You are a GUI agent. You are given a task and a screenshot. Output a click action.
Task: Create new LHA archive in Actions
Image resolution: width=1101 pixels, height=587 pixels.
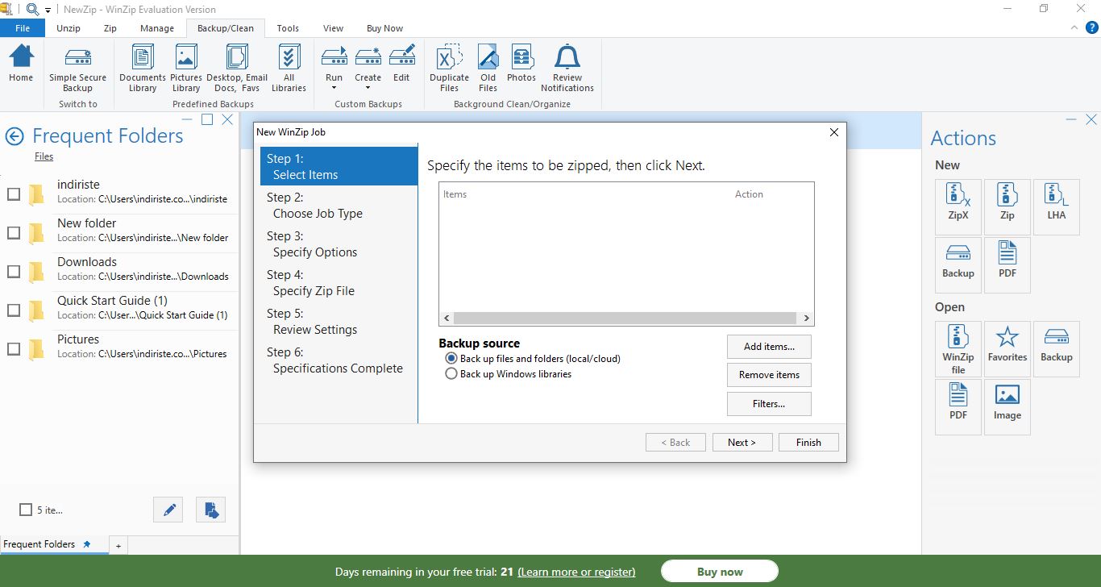1057,207
